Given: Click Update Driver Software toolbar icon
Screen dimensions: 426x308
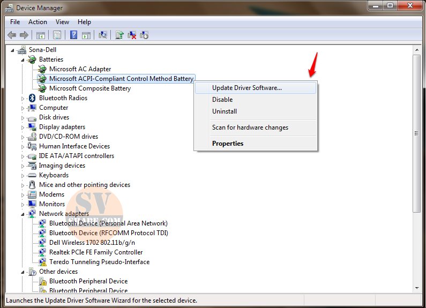Looking at the screenshot, I should (x=119, y=35).
